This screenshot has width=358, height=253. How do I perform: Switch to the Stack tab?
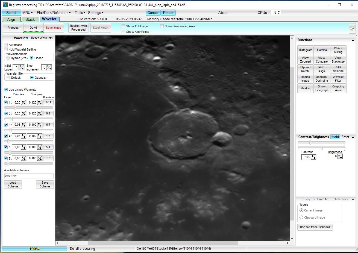[x=30, y=19]
